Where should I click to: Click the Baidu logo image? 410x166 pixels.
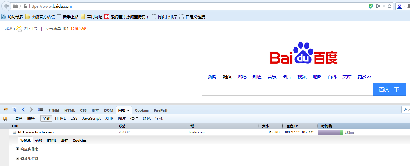304,53
